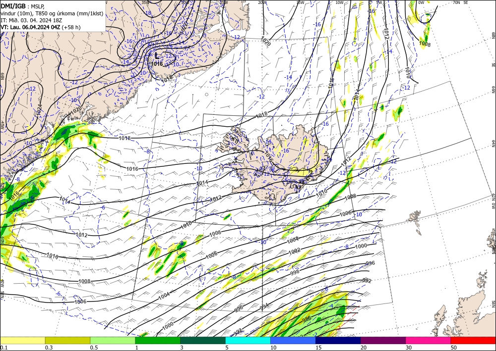Click the red 50+ mm legend swatch
Viewport: 496px width, 351px height.
coord(473,340)
